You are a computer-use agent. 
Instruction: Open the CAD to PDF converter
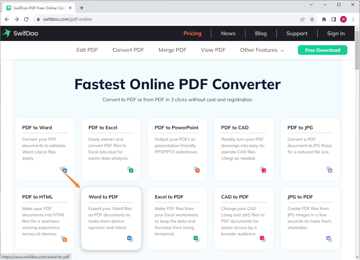pyautogui.click(x=244, y=218)
